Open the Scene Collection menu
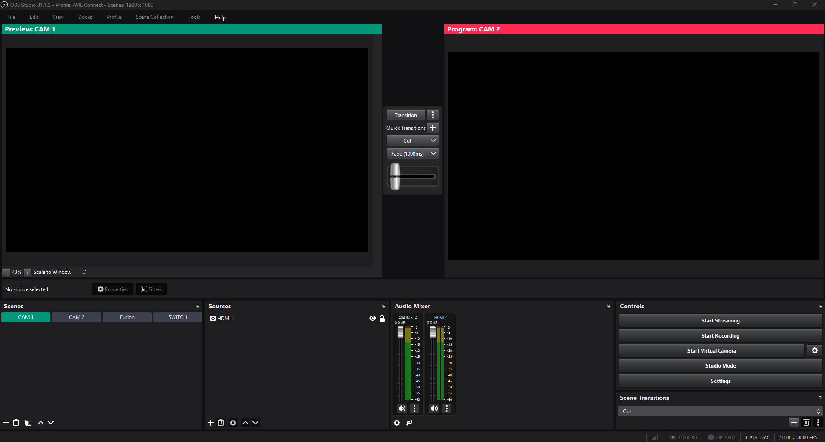The image size is (825, 442). (154, 17)
